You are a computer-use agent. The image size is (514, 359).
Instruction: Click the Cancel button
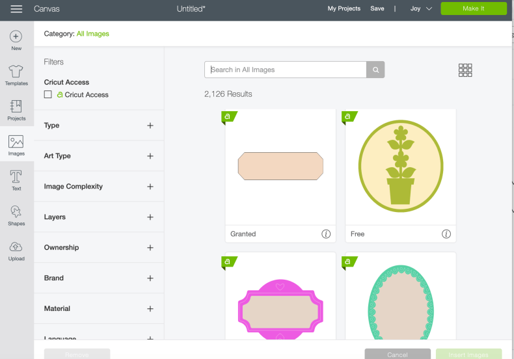click(398, 354)
